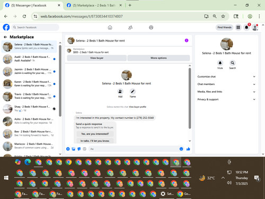Open Karen conversation in list

click(x=29, y=84)
